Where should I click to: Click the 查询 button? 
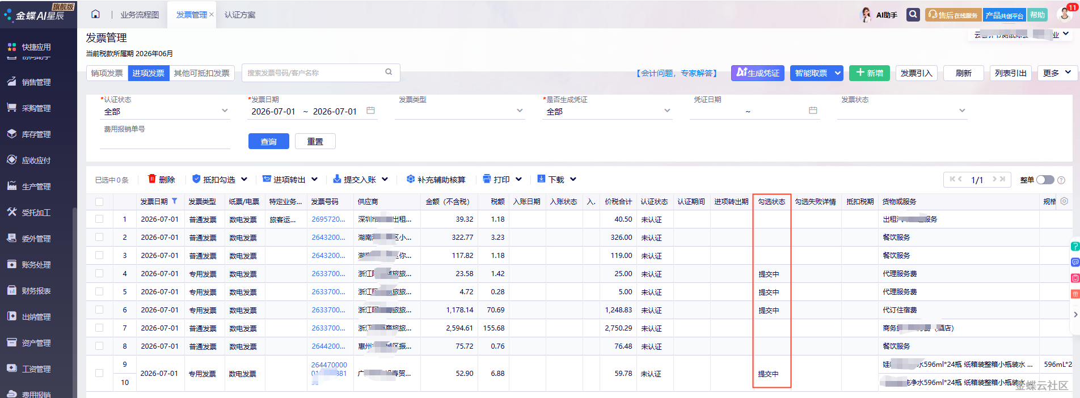[269, 141]
